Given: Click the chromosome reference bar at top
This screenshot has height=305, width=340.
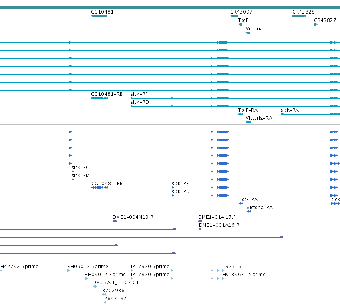Looking at the screenshot, I should [170, 8].
